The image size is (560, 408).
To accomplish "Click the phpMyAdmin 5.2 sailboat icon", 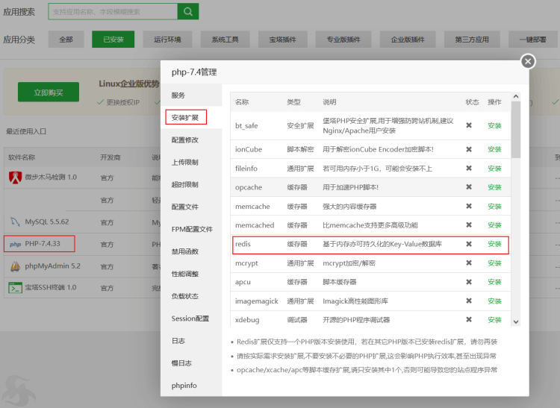I will [15, 266].
